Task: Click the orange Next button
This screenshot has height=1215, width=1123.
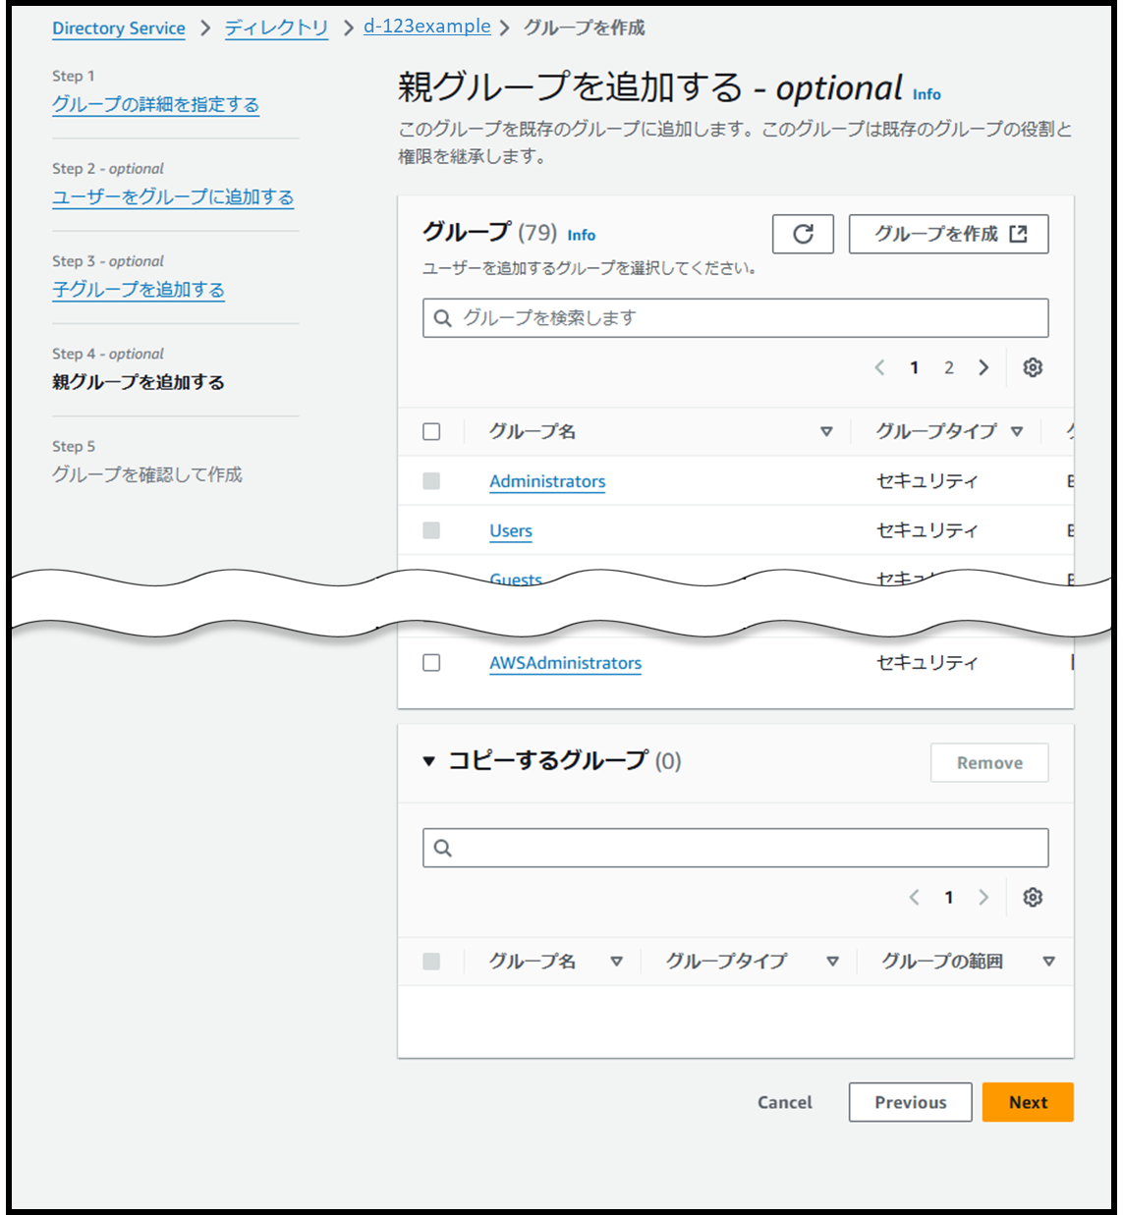Action: tap(1028, 1102)
